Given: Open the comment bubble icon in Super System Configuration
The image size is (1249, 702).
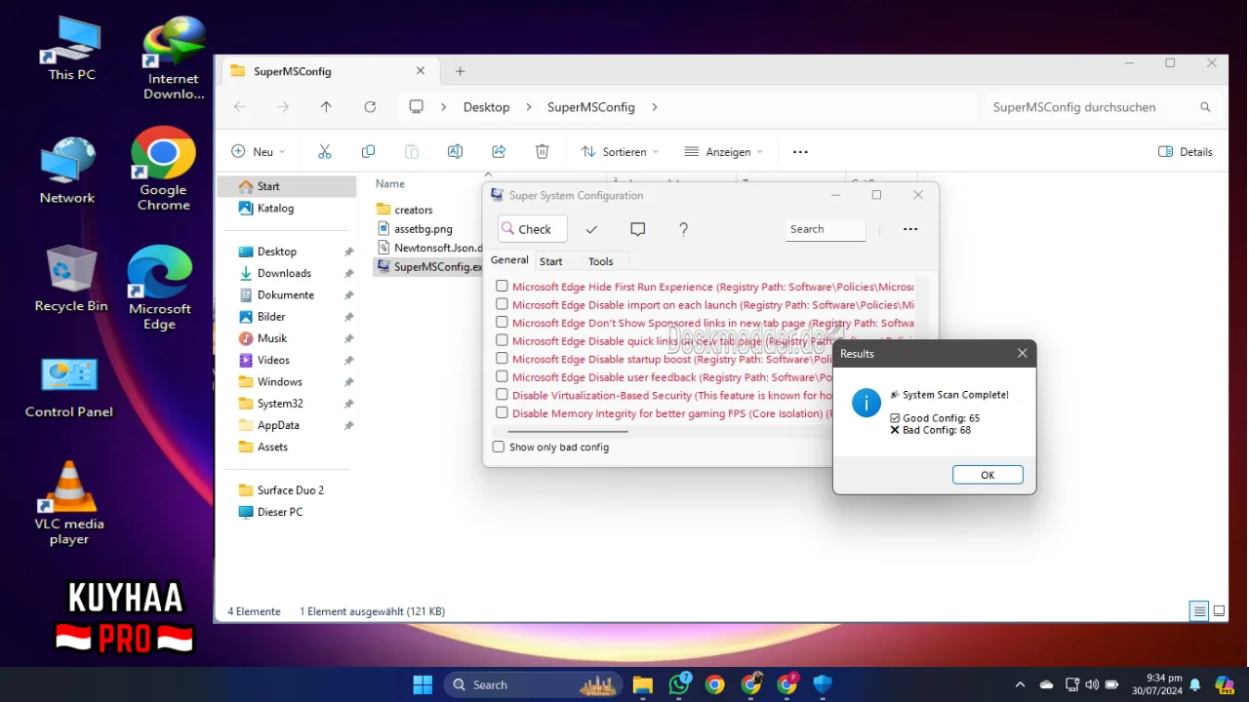Looking at the screenshot, I should coord(638,229).
